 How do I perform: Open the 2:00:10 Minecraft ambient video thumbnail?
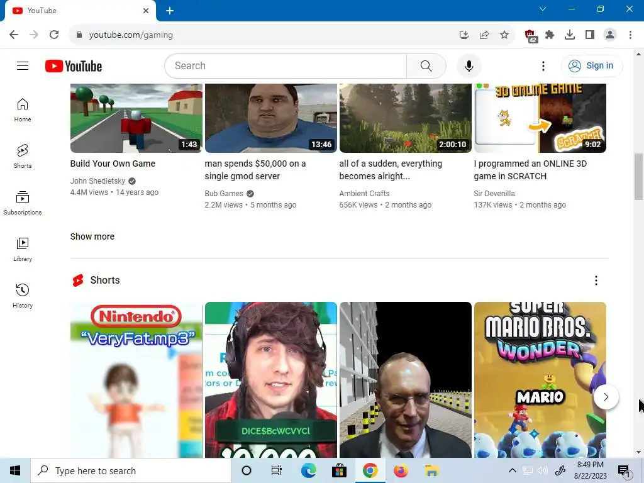[x=406, y=118]
